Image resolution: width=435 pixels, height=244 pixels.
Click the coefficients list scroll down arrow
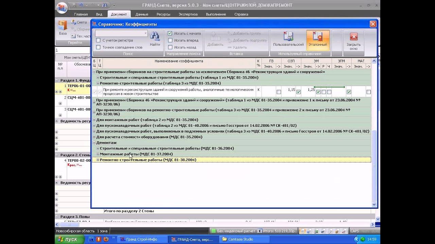tap(375, 205)
